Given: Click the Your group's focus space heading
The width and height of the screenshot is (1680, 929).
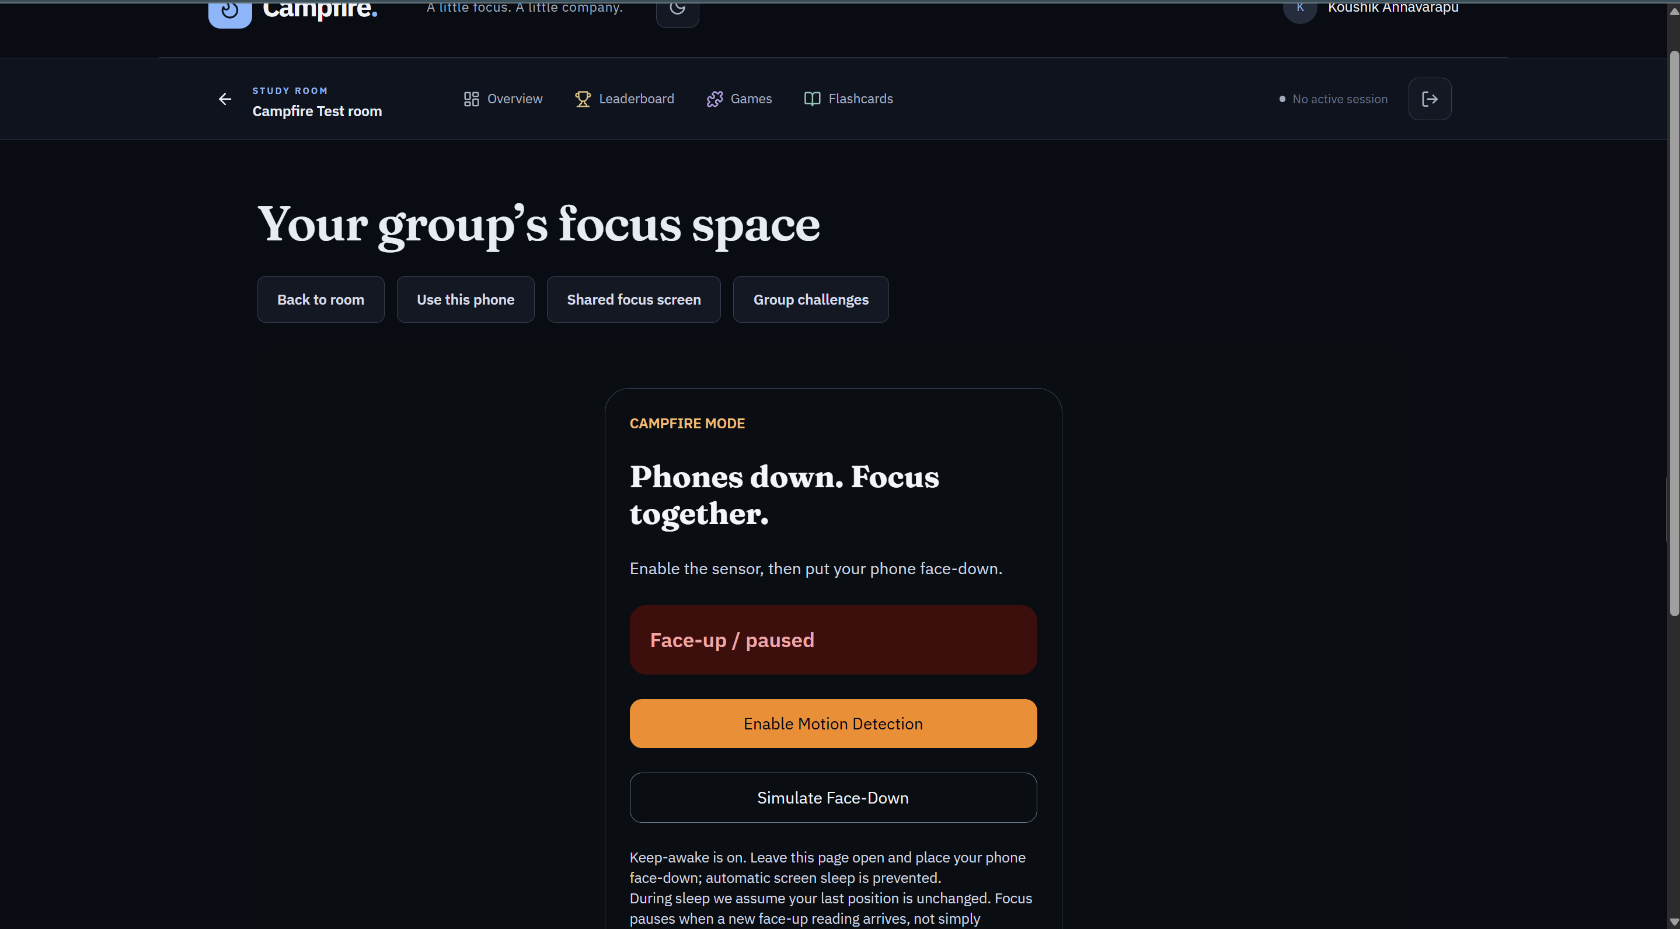Looking at the screenshot, I should tap(539, 225).
